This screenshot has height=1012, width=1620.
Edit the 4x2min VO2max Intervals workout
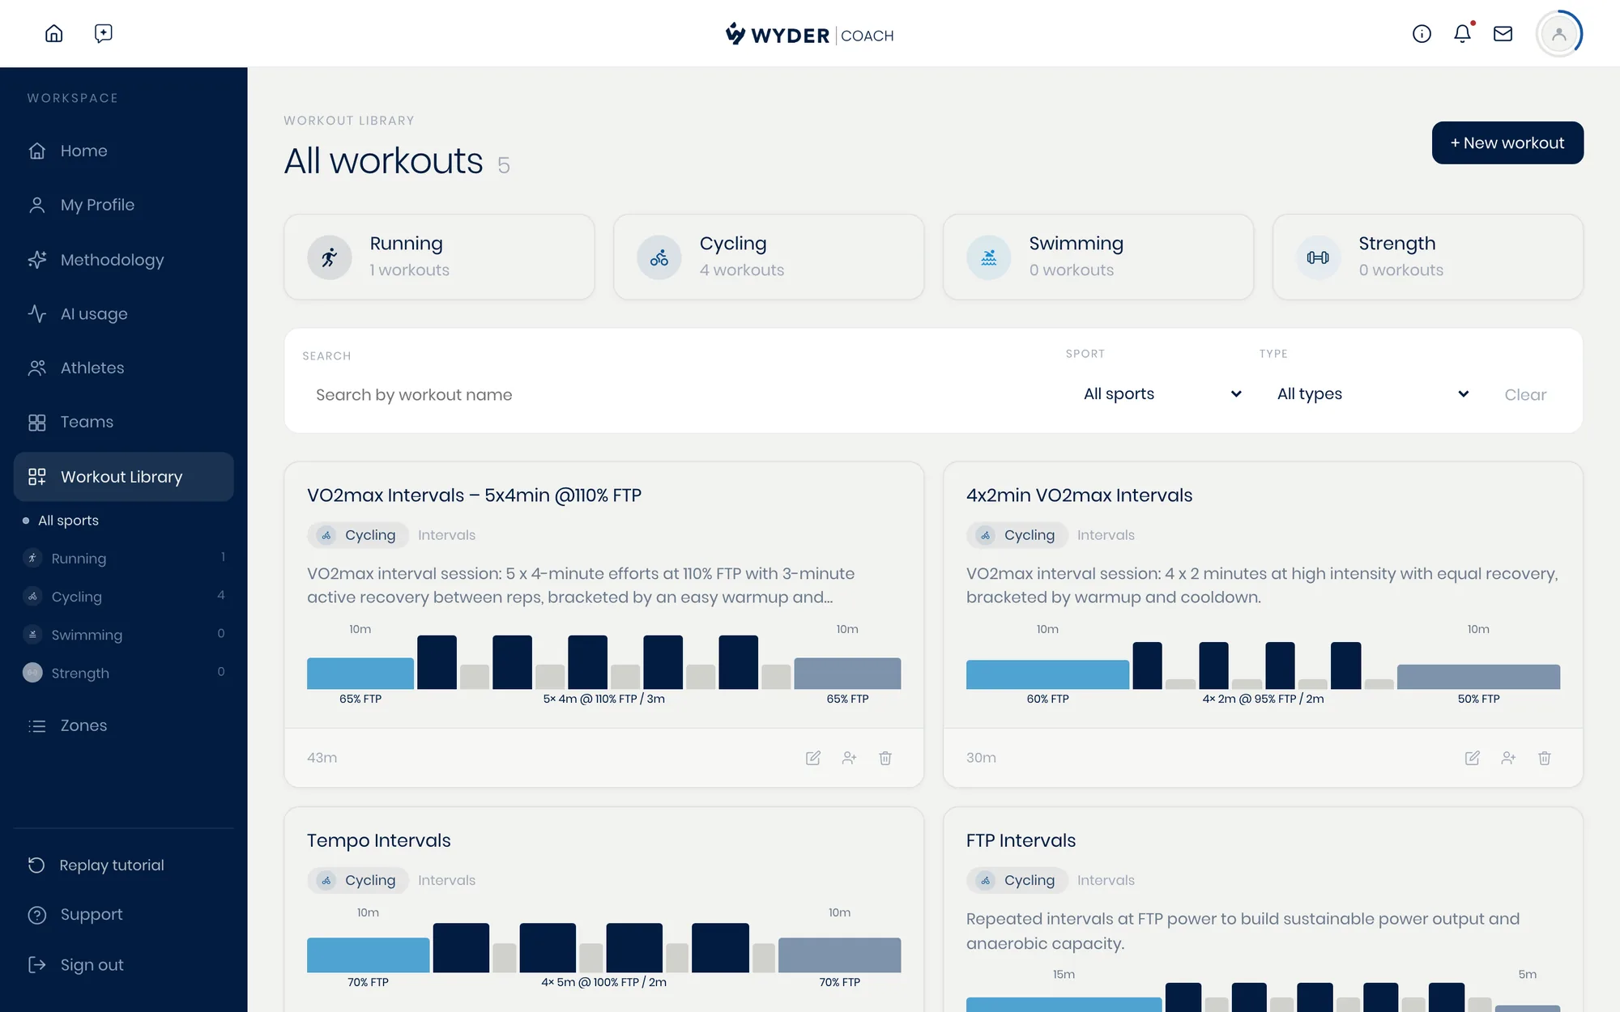click(x=1473, y=758)
